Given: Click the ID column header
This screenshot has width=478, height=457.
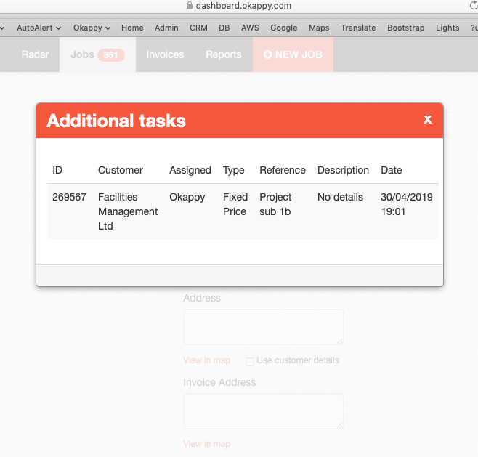Looking at the screenshot, I should click(x=57, y=170).
